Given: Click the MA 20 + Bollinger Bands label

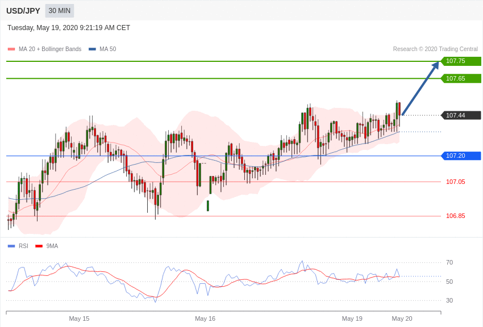Looking at the screenshot, I should click(50, 49).
